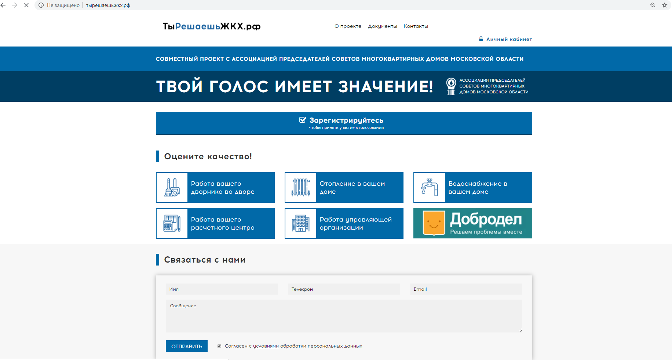Click the heating radiator icon
The image size is (672, 360).
pos(301,188)
